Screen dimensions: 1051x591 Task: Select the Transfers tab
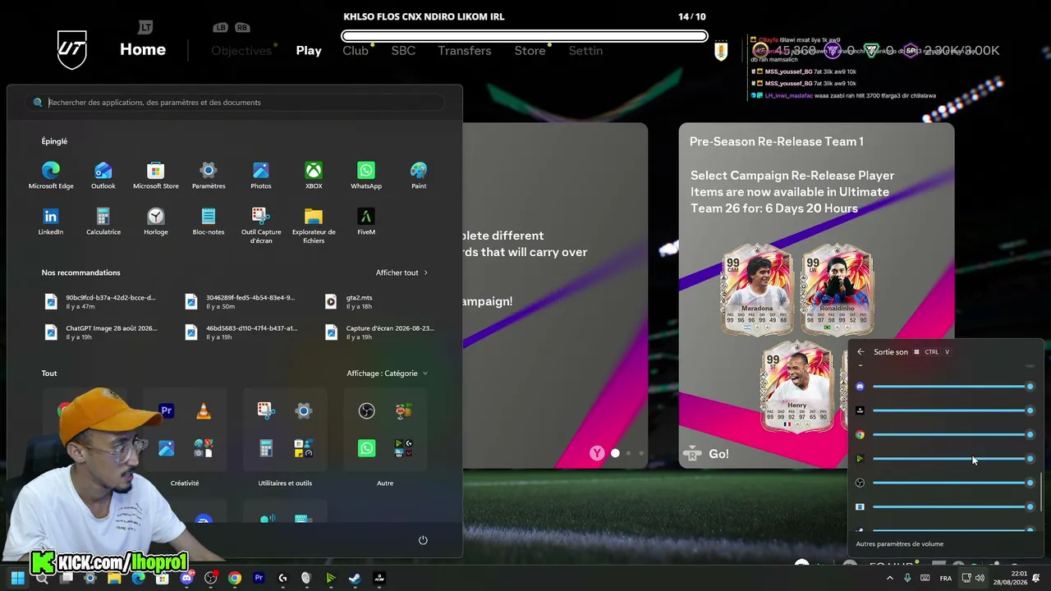pyautogui.click(x=465, y=51)
